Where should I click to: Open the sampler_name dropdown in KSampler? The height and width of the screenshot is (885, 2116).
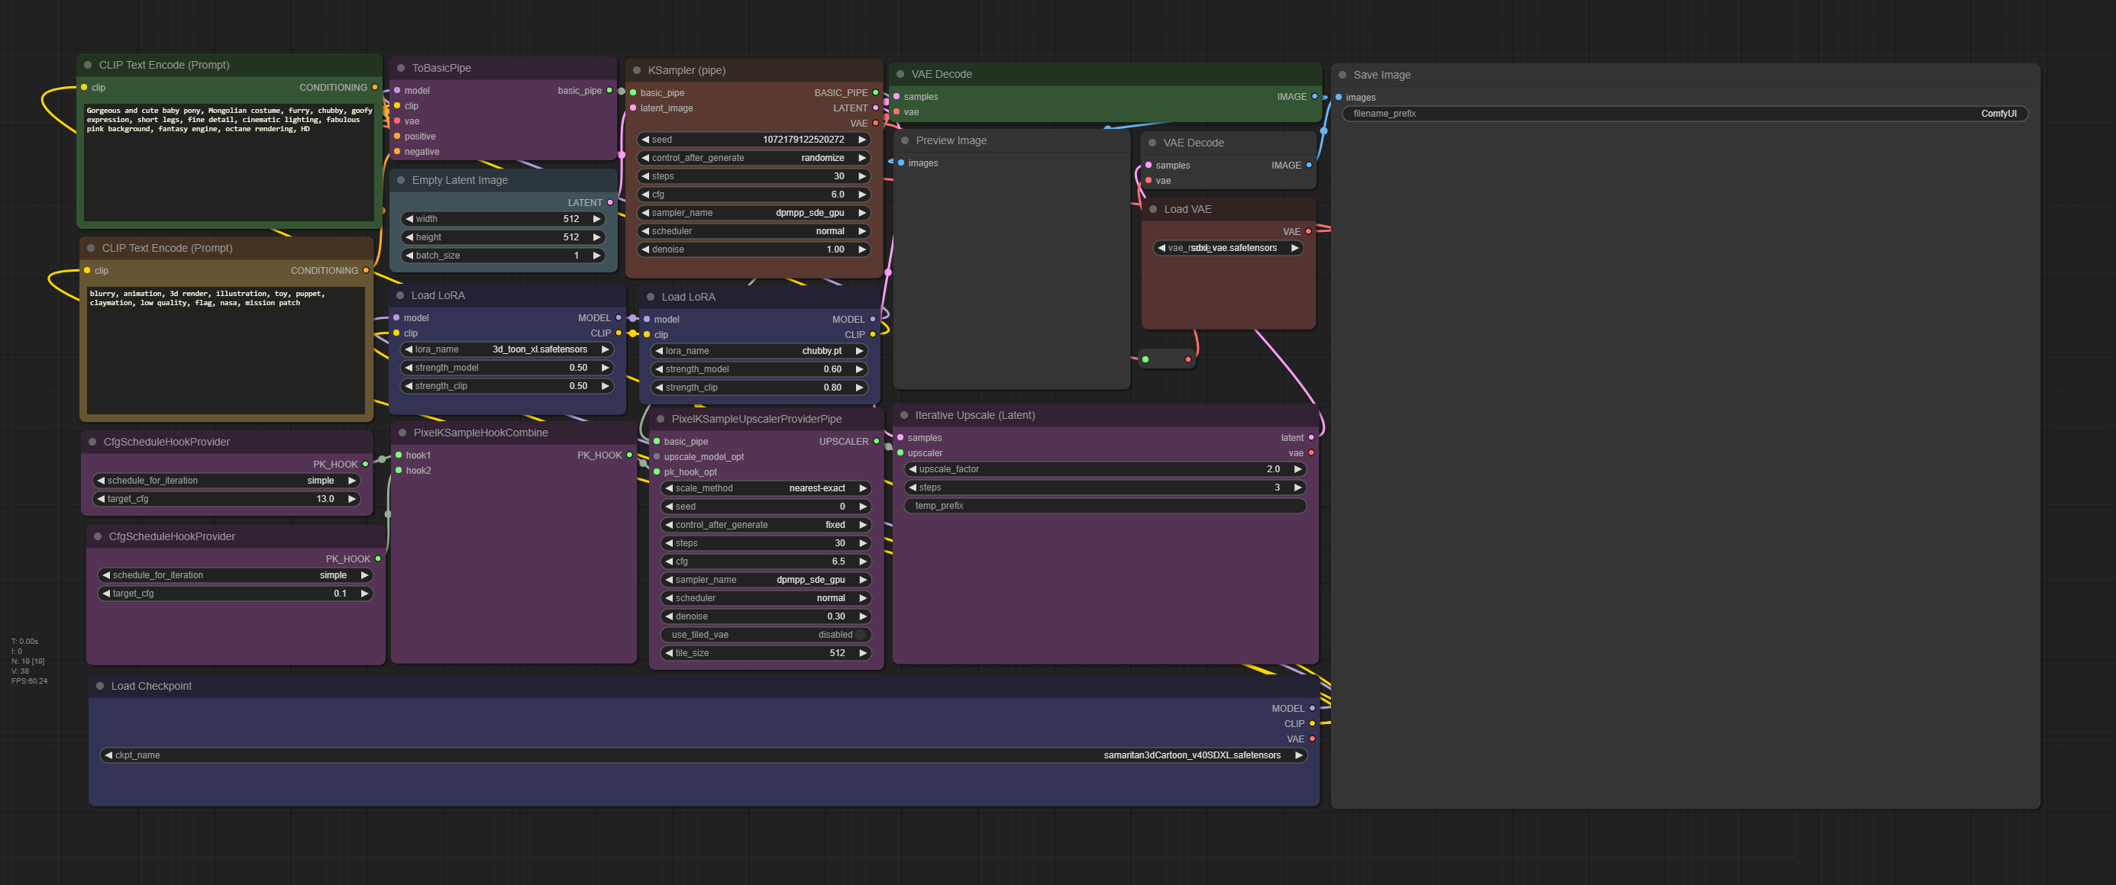752,214
